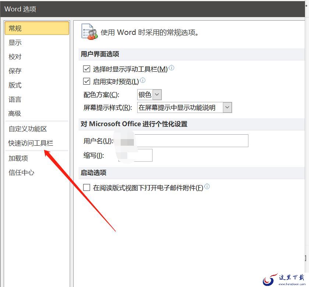309x287 pixels.
Task: Click the 屏幕提示样式(R) label
Action: click(107, 107)
